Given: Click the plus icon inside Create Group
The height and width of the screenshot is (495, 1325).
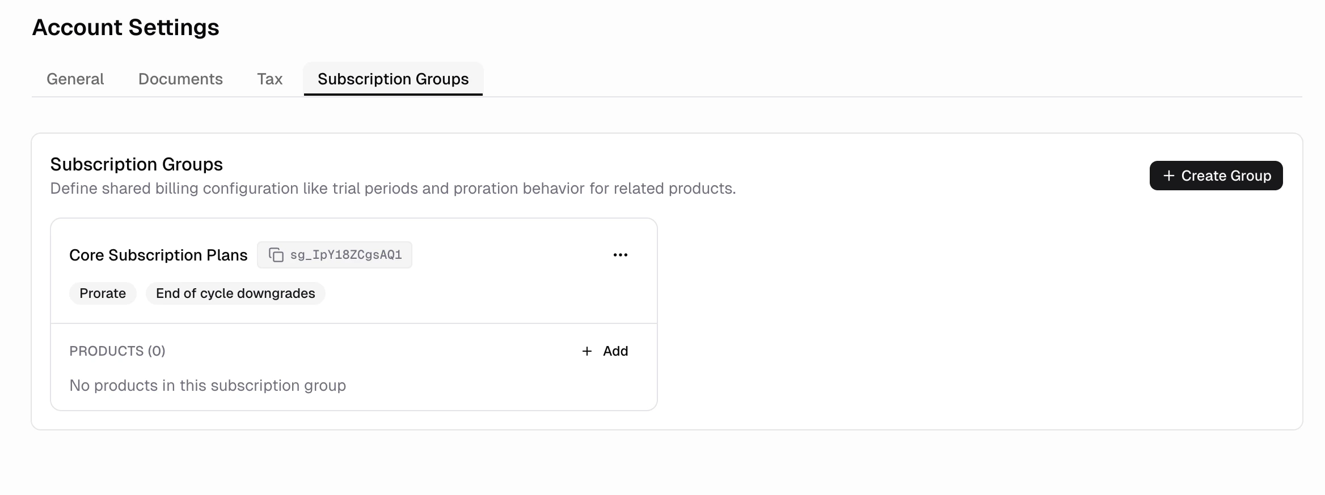Looking at the screenshot, I should [1168, 176].
